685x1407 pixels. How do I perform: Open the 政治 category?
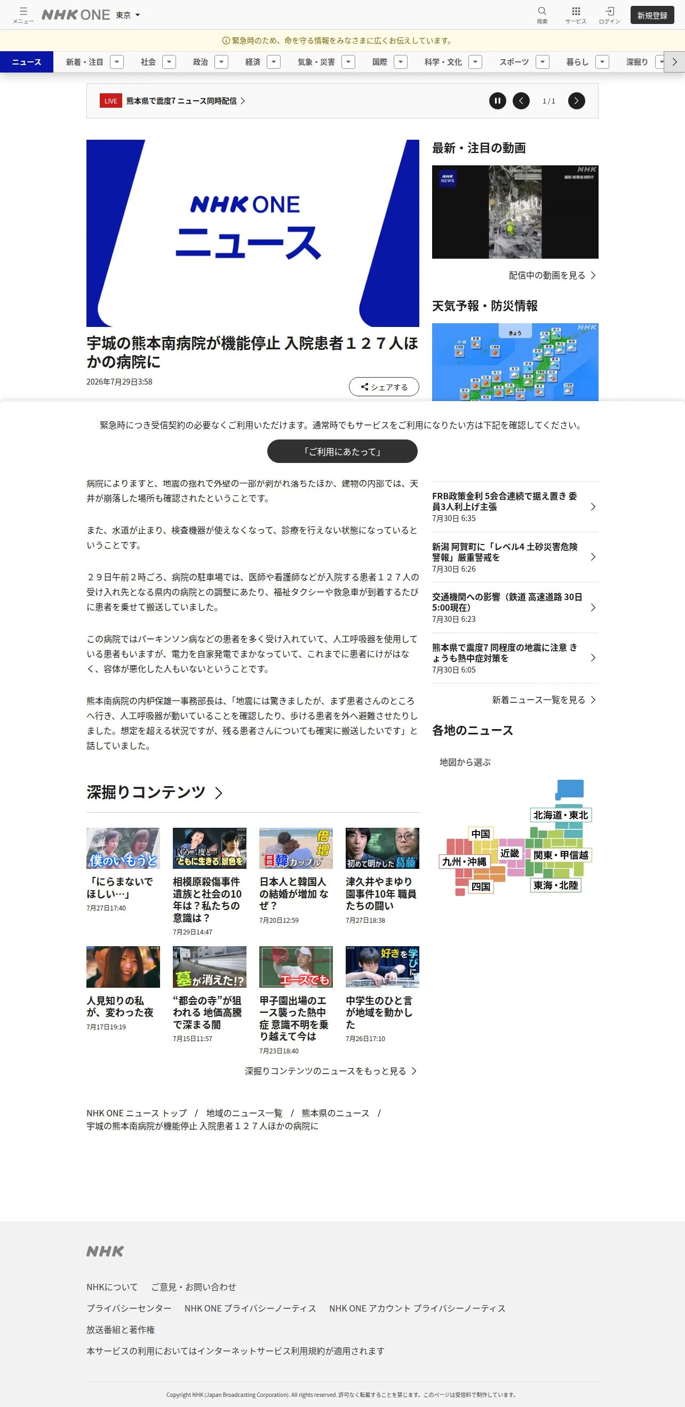coord(201,62)
